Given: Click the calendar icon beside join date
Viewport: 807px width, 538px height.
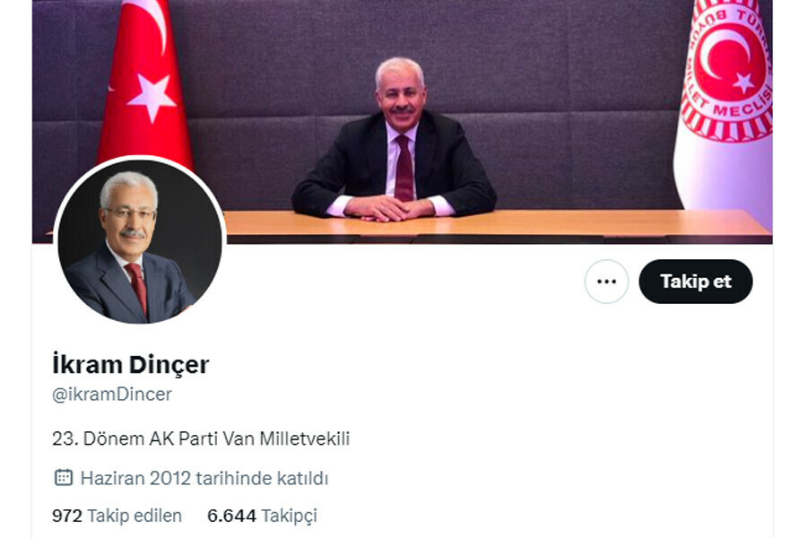Looking at the screenshot, I should pos(64,477).
